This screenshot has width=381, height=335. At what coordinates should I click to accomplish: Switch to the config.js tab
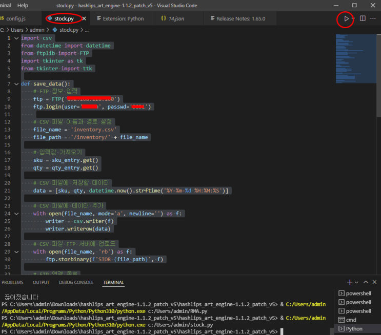click(x=13, y=18)
